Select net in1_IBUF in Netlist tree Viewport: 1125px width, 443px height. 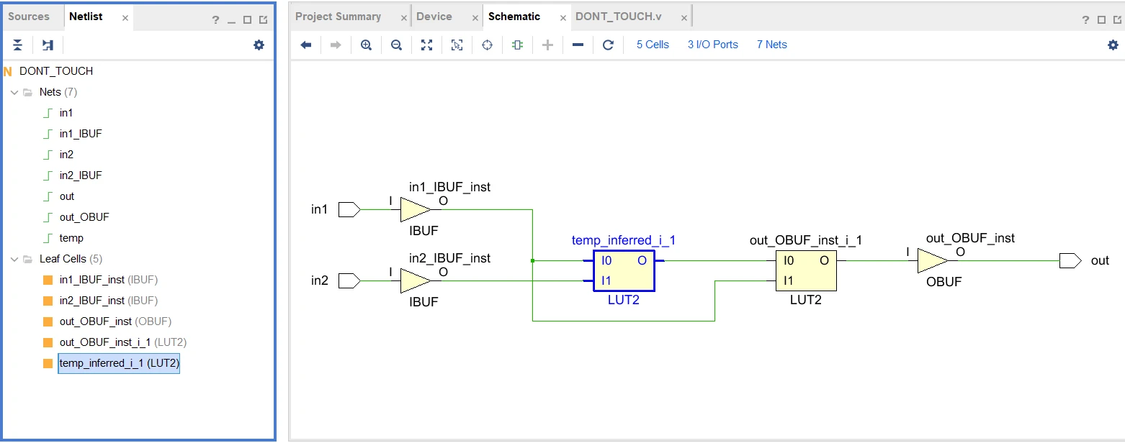pos(81,134)
